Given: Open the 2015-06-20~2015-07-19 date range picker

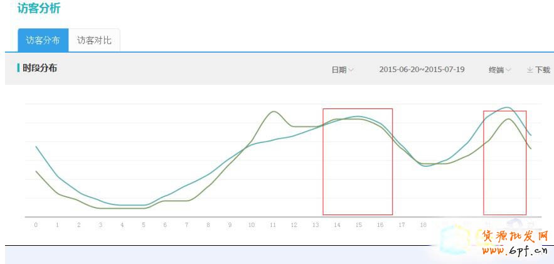Looking at the screenshot, I should pyautogui.click(x=422, y=70).
